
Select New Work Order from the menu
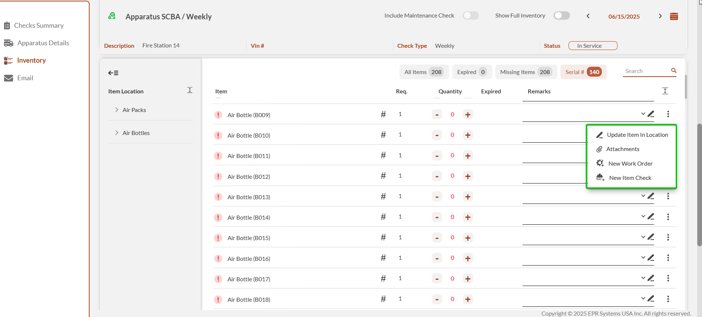pyautogui.click(x=630, y=163)
